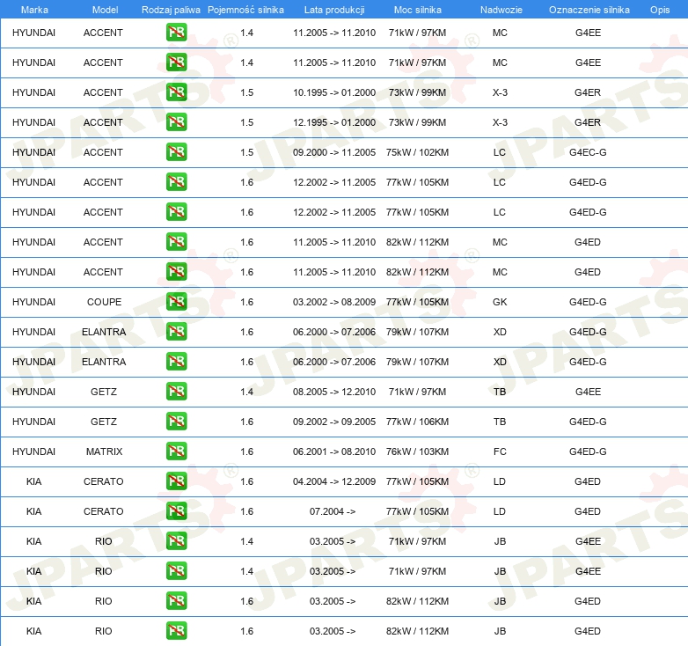Click the power value 75kW / 102KM

[417, 152]
